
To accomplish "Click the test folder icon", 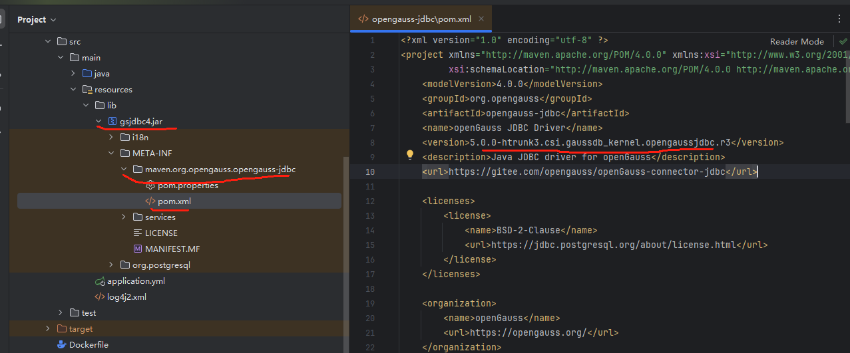I will 75,312.
